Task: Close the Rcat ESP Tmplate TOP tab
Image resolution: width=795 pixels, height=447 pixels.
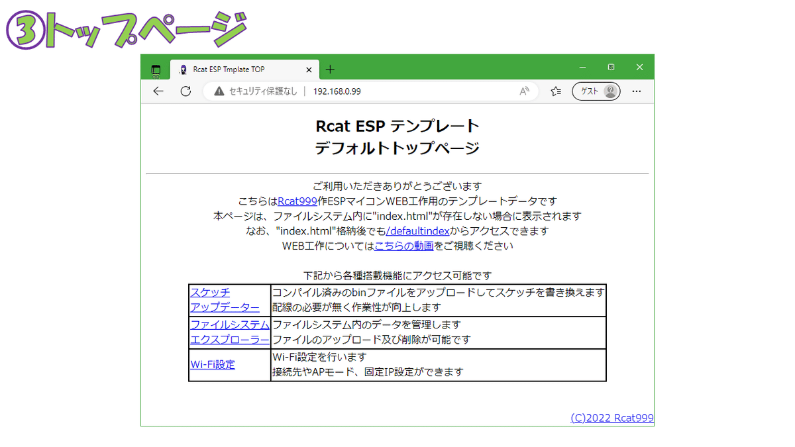Action: 309,69
